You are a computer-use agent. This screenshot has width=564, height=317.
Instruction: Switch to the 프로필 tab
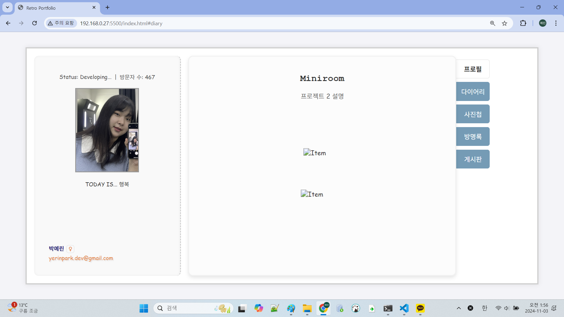point(472,69)
